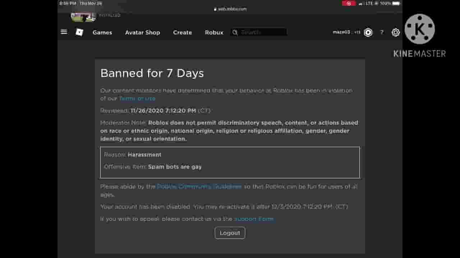The width and height of the screenshot is (460, 258).
Task: Open the Support Form link
Action: pos(254,219)
